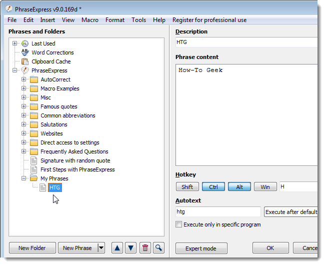Expand the Salutations folder

[x=24, y=124]
